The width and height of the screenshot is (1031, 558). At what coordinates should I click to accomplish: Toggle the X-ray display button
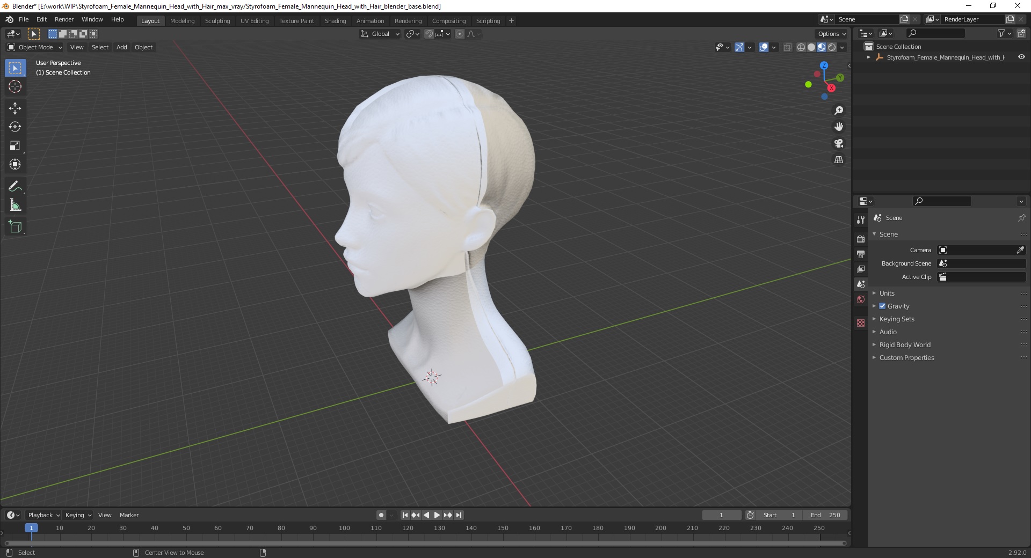click(788, 47)
